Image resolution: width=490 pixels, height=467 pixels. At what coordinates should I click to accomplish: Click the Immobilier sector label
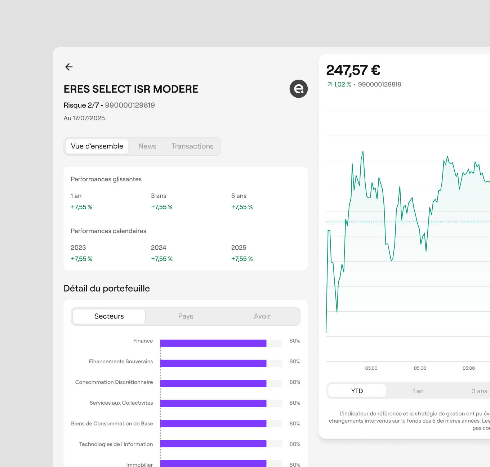click(x=139, y=464)
